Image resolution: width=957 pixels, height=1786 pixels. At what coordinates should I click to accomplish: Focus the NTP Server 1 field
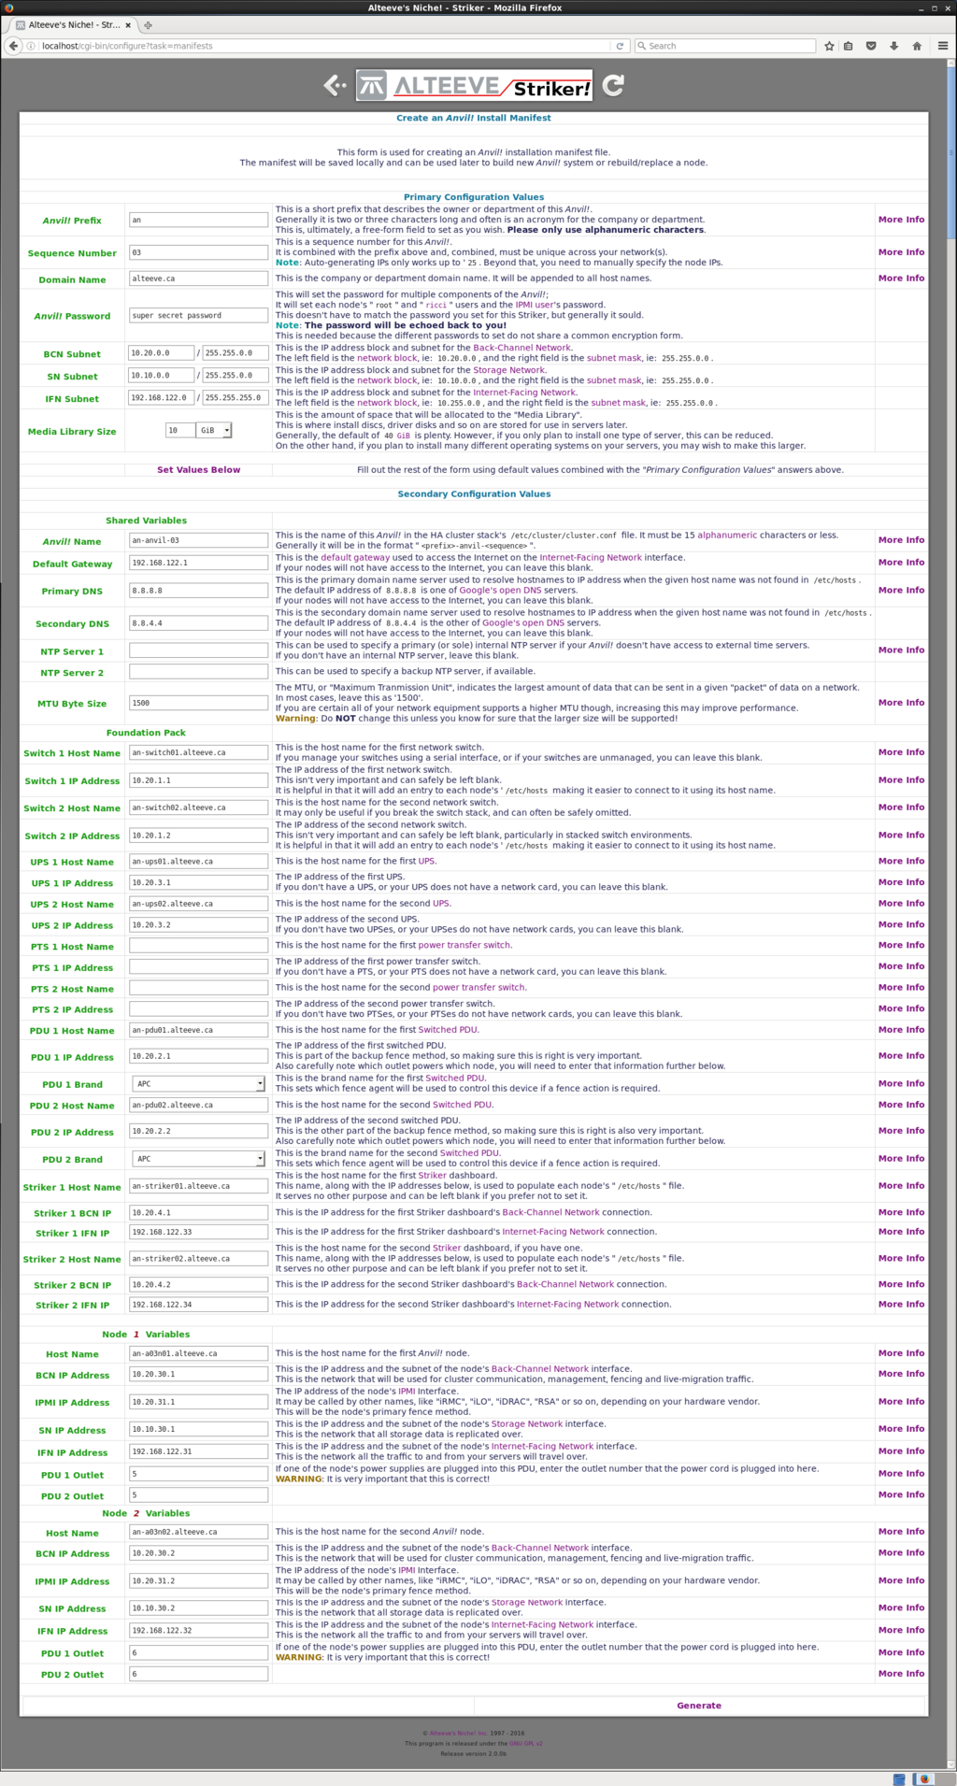click(x=198, y=650)
